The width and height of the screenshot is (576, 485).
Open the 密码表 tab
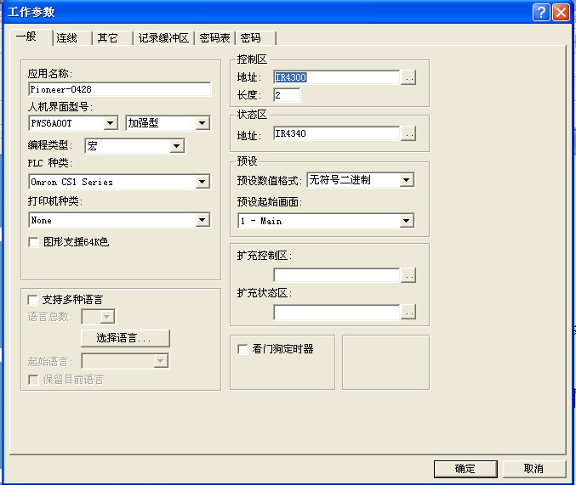(214, 38)
